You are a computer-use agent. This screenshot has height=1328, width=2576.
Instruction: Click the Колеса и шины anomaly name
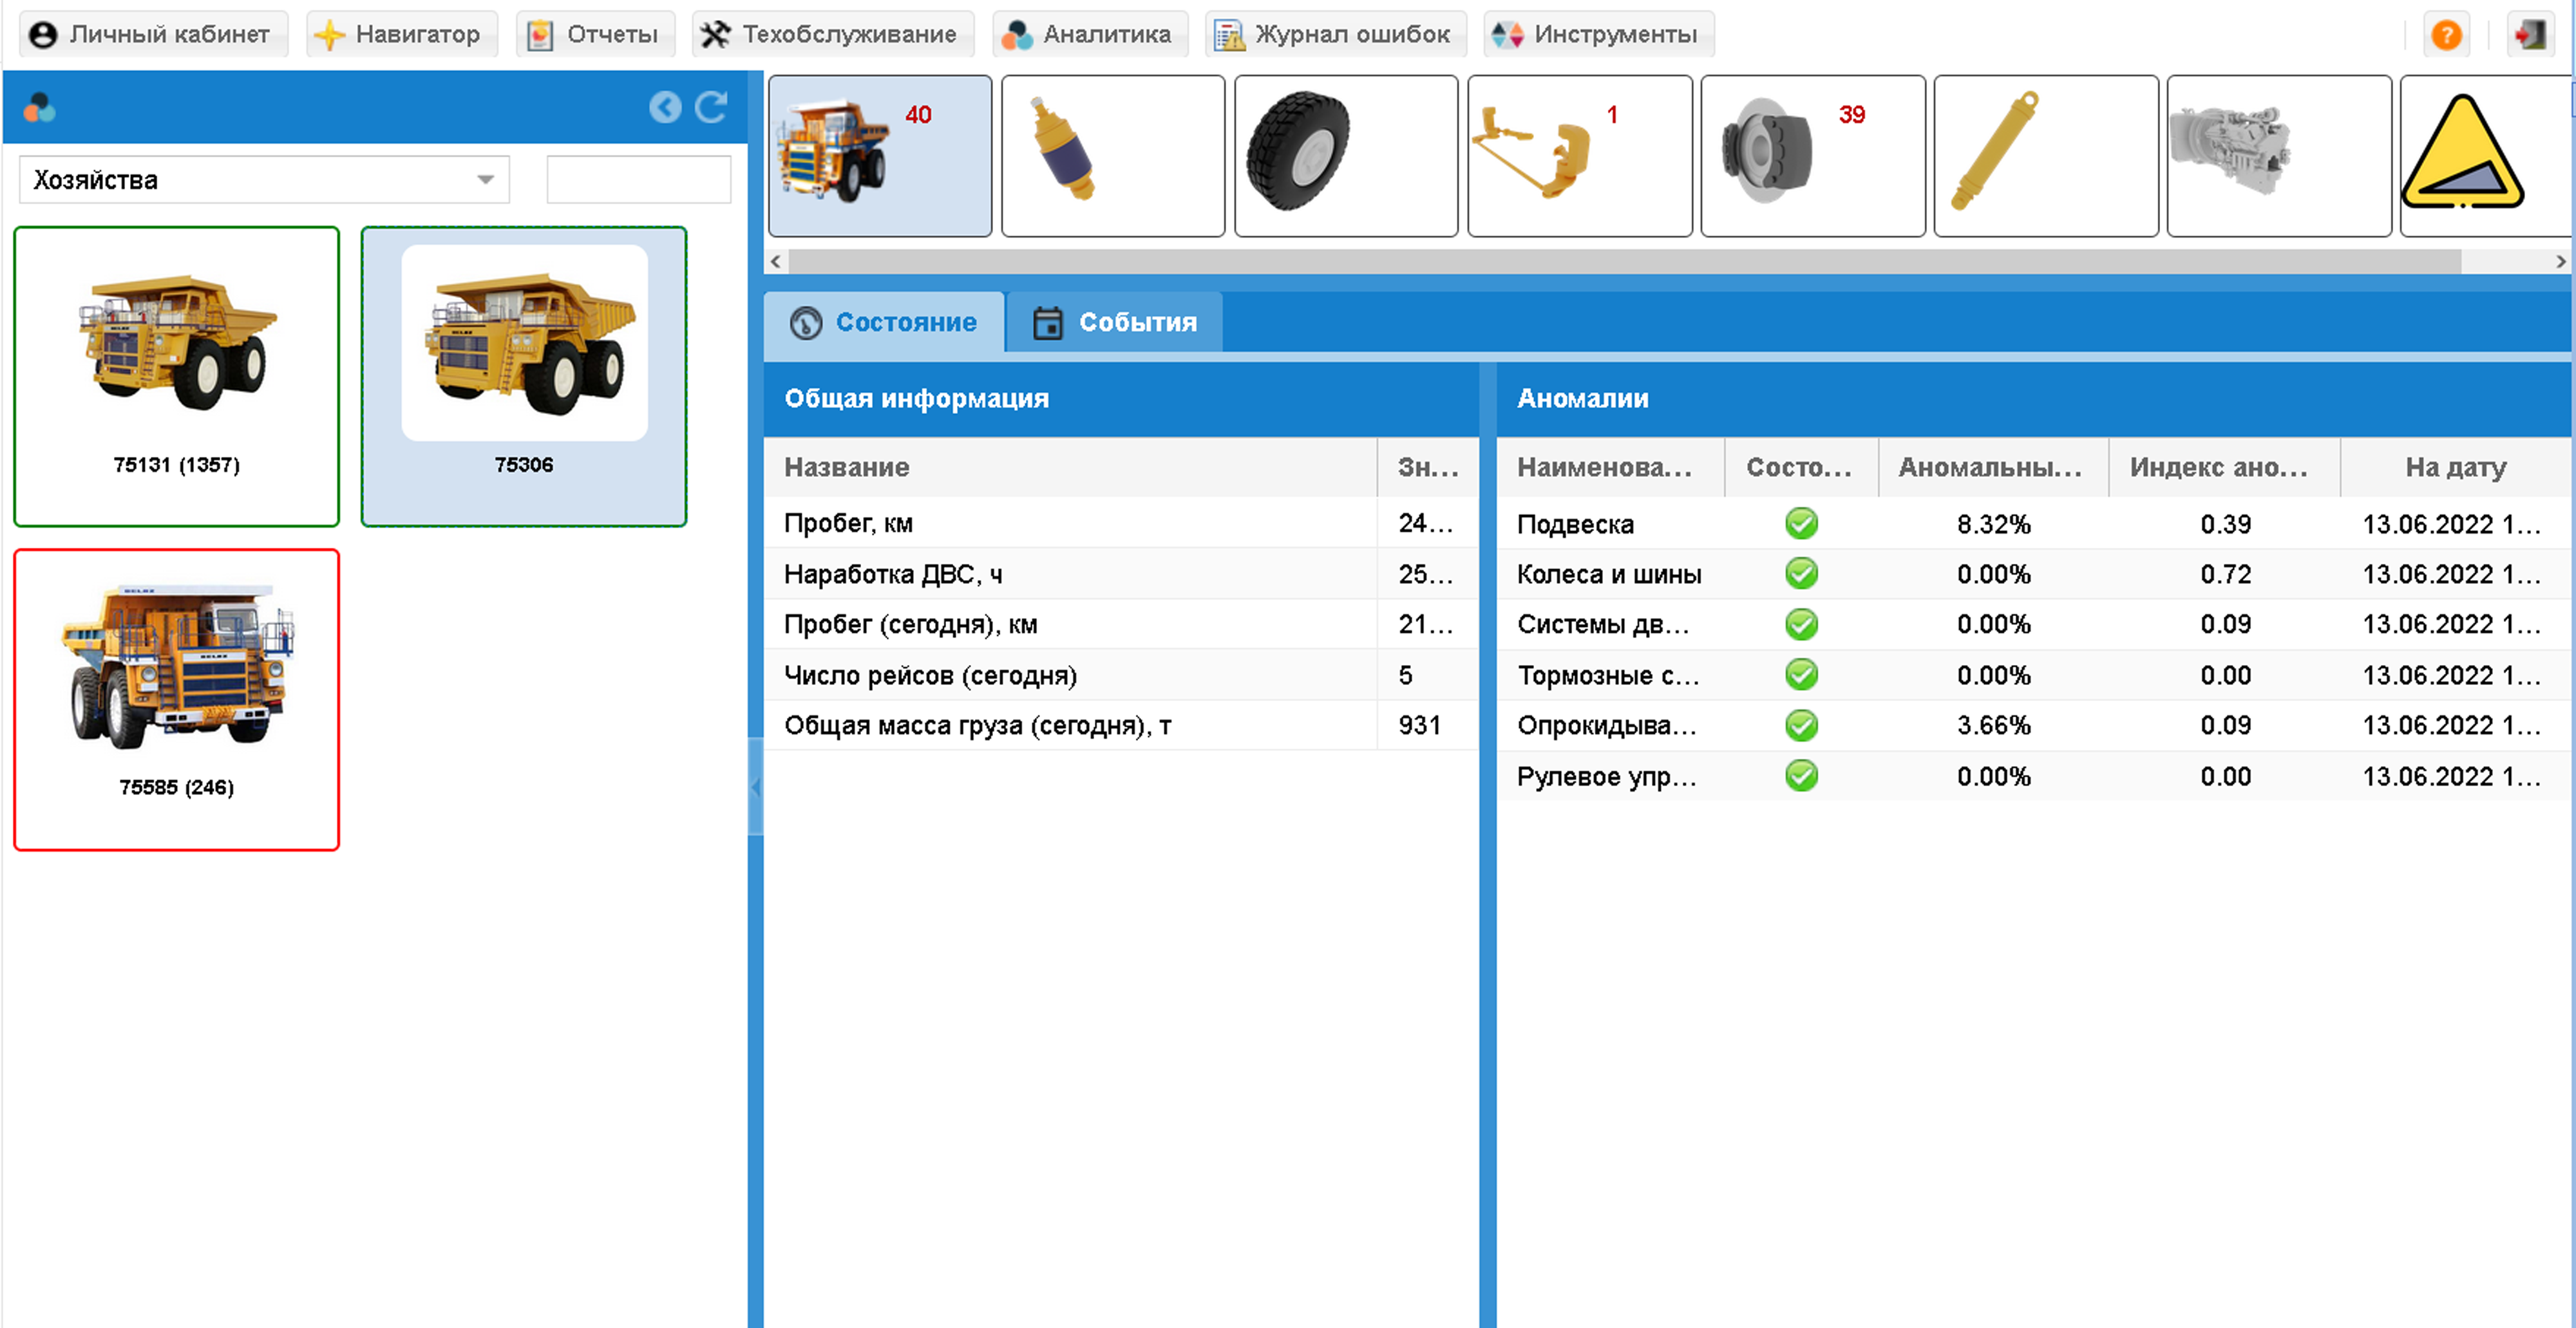(1609, 575)
